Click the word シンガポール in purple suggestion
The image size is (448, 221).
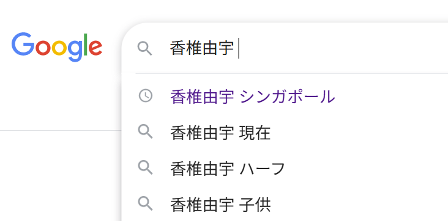coord(288,96)
